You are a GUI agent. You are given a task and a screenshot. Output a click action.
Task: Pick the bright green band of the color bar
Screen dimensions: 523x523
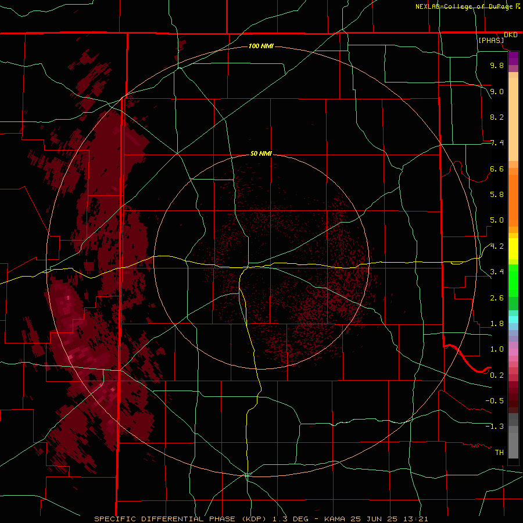(x=513, y=280)
